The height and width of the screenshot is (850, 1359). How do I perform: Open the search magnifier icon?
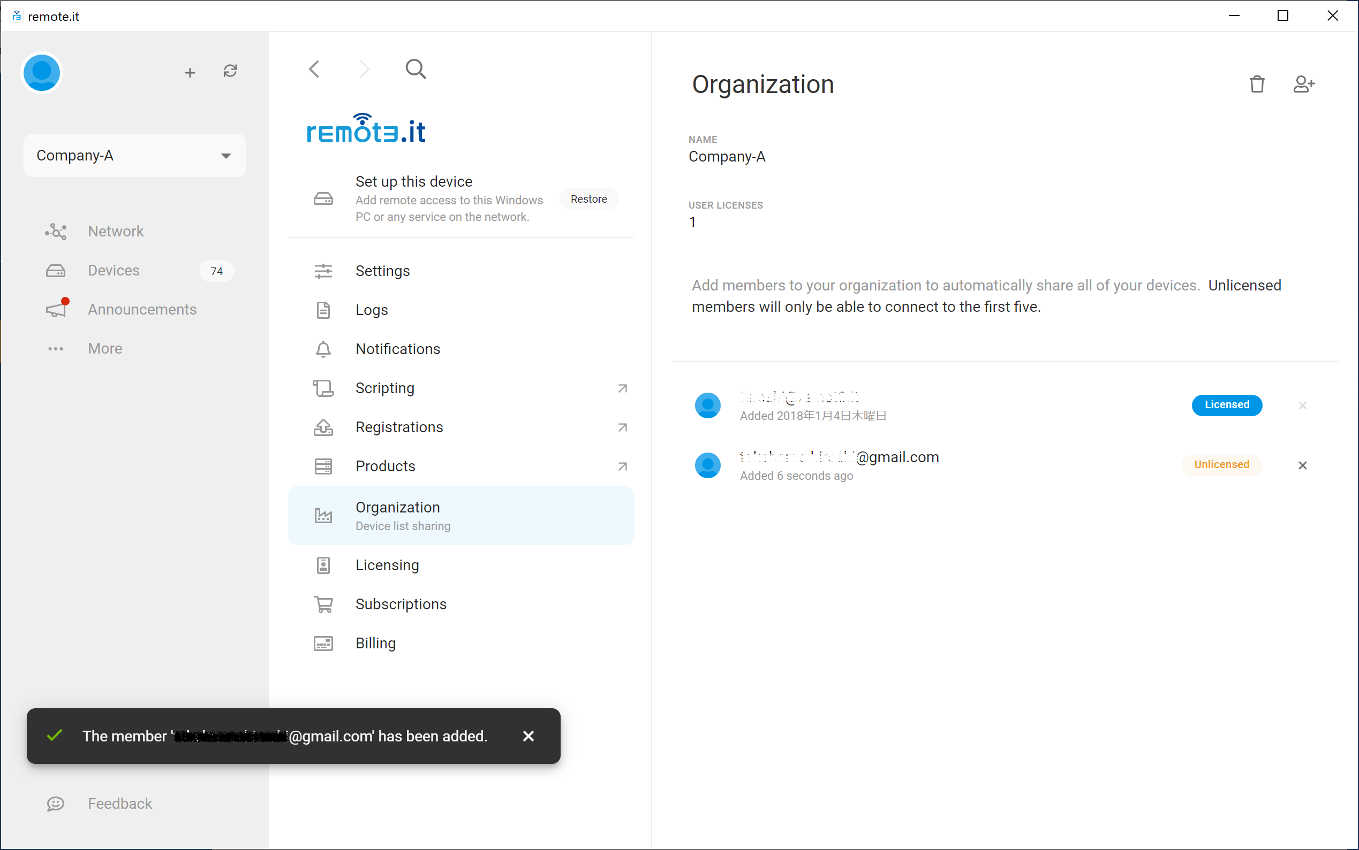tap(416, 70)
